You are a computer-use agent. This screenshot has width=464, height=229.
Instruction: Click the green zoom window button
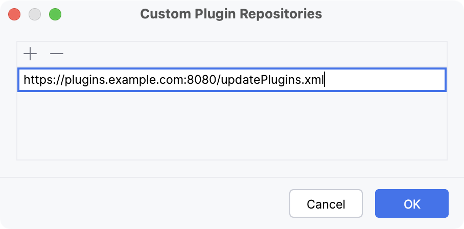pyautogui.click(x=55, y=14)
